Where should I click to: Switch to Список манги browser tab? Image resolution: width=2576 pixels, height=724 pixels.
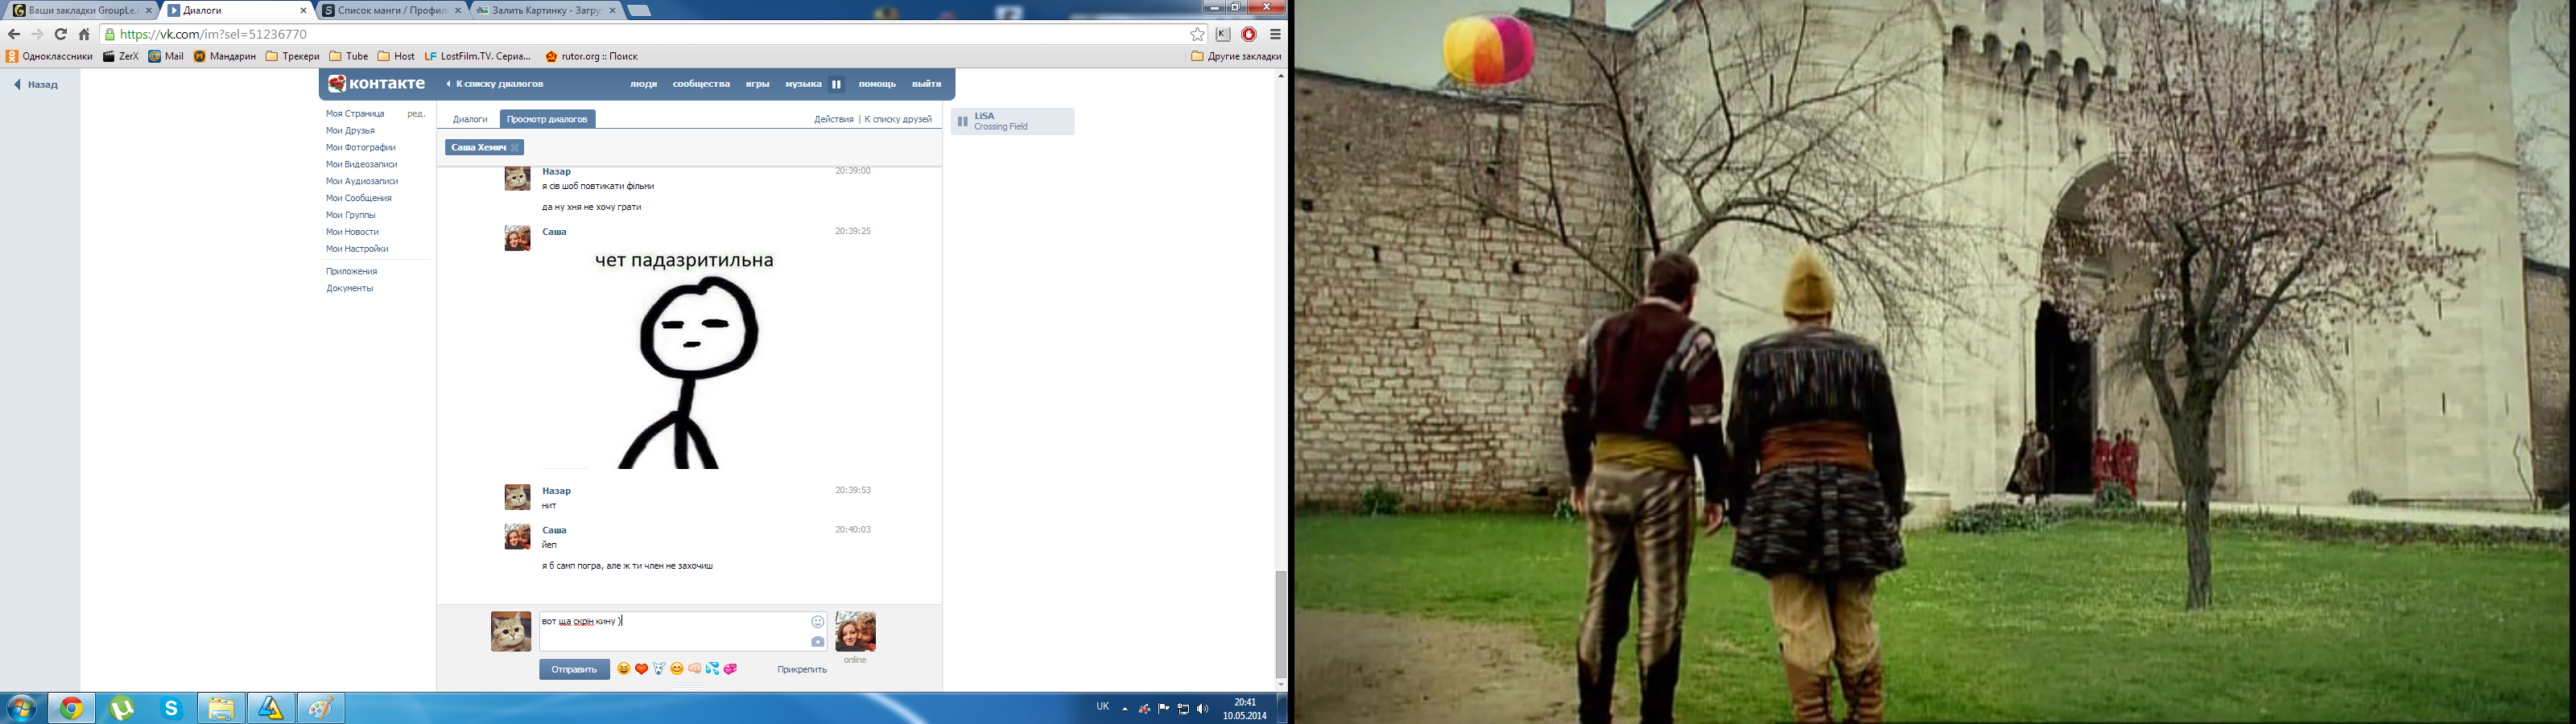pyautogui.click(x=393, y=10)
